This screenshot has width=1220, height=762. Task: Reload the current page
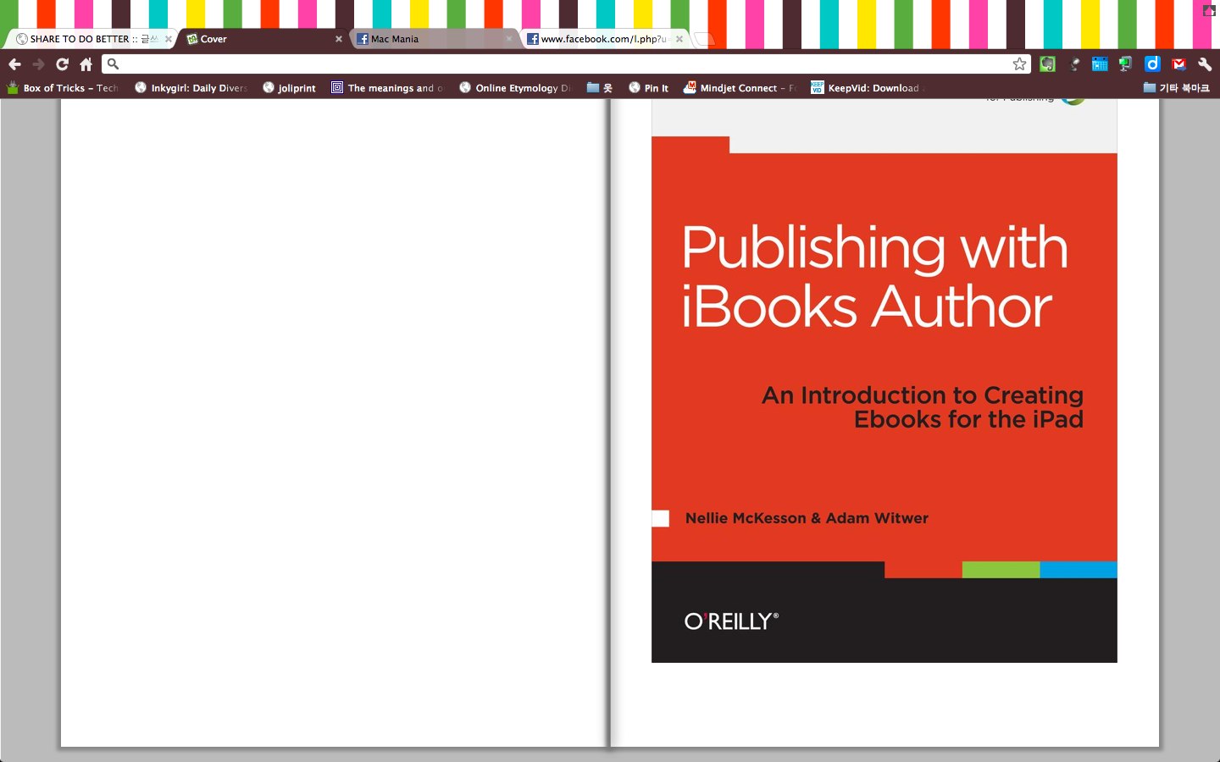click(62, 64)
